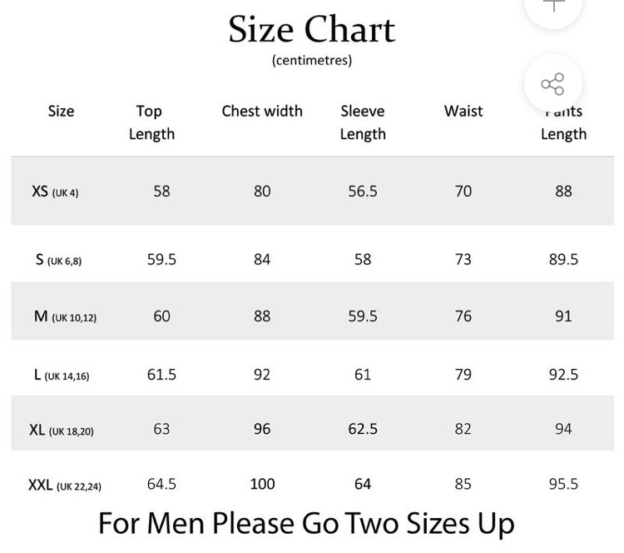Click the L pants length value 92.5
The image size is (624, 553).
coord(563,375)
